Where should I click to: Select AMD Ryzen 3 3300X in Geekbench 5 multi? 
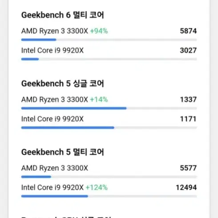(x=55, y=168)
